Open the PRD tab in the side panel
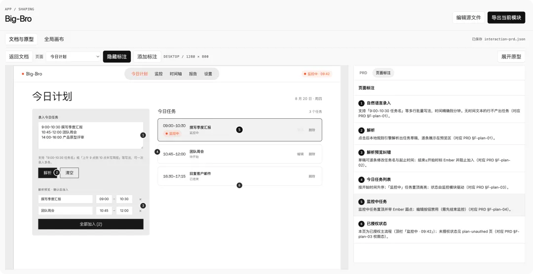This screenshot has height=274, width=533. coord(363,73)
